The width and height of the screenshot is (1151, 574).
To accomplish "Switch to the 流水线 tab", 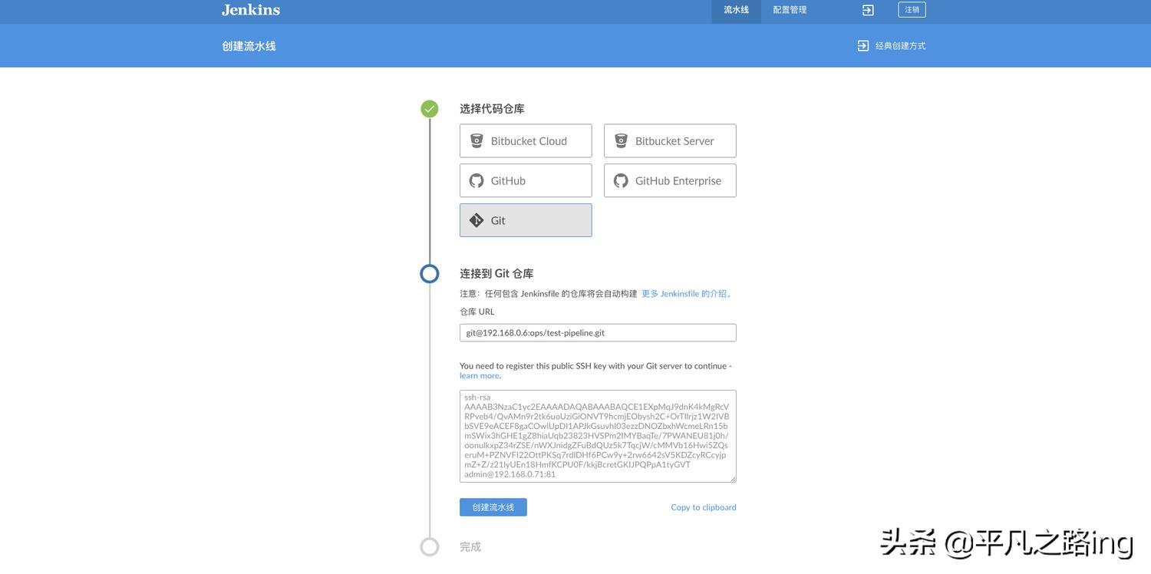I will coord(736,10).
